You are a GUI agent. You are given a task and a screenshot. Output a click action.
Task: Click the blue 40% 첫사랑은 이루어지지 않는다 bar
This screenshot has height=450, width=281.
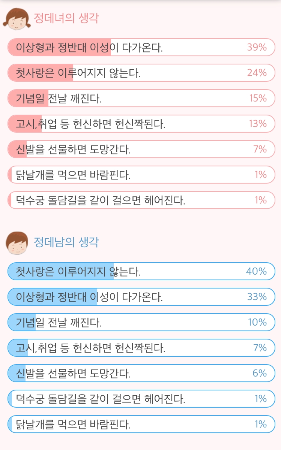click(141, 271)
